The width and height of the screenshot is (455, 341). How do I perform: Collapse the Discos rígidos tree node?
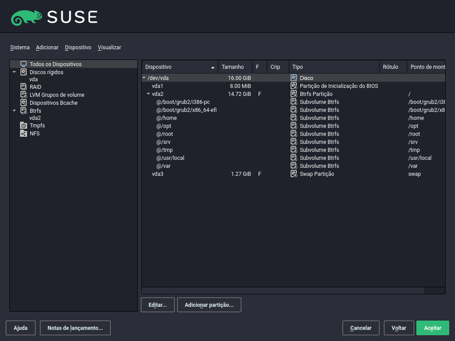point(14,72)
